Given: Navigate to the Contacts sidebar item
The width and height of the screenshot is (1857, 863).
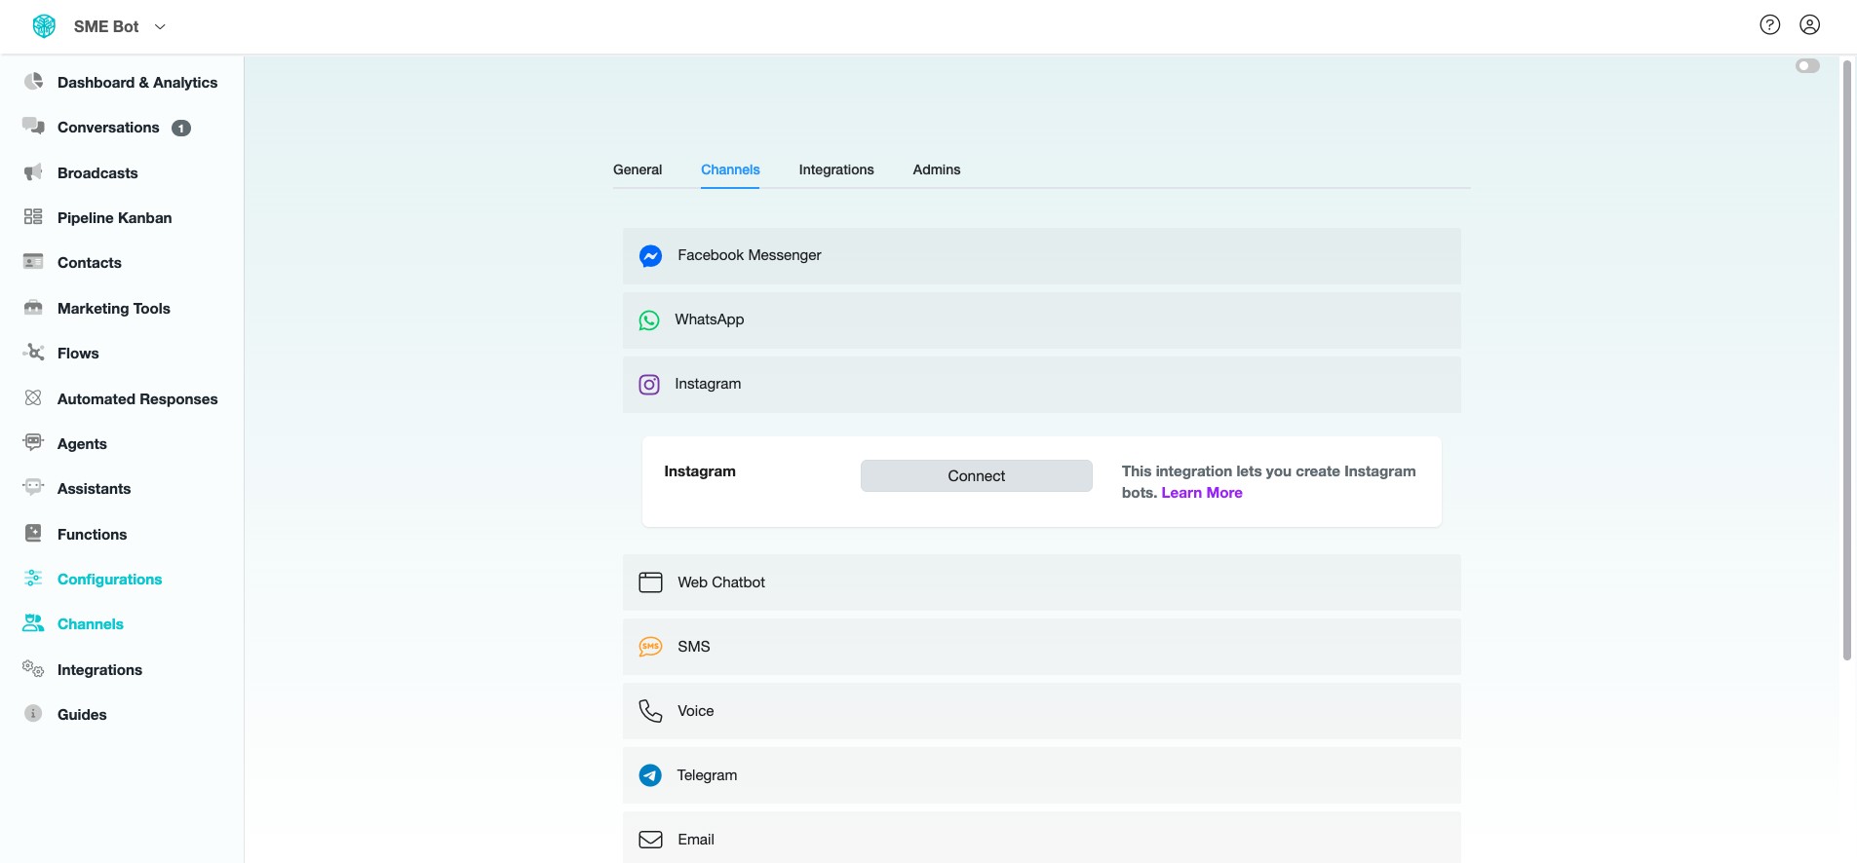Looking at the screenshot, I should 90,263.
